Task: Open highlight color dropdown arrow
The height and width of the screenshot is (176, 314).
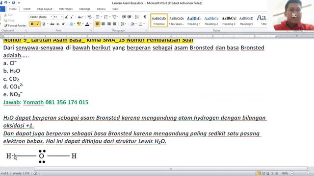Action: click(83, 24)
